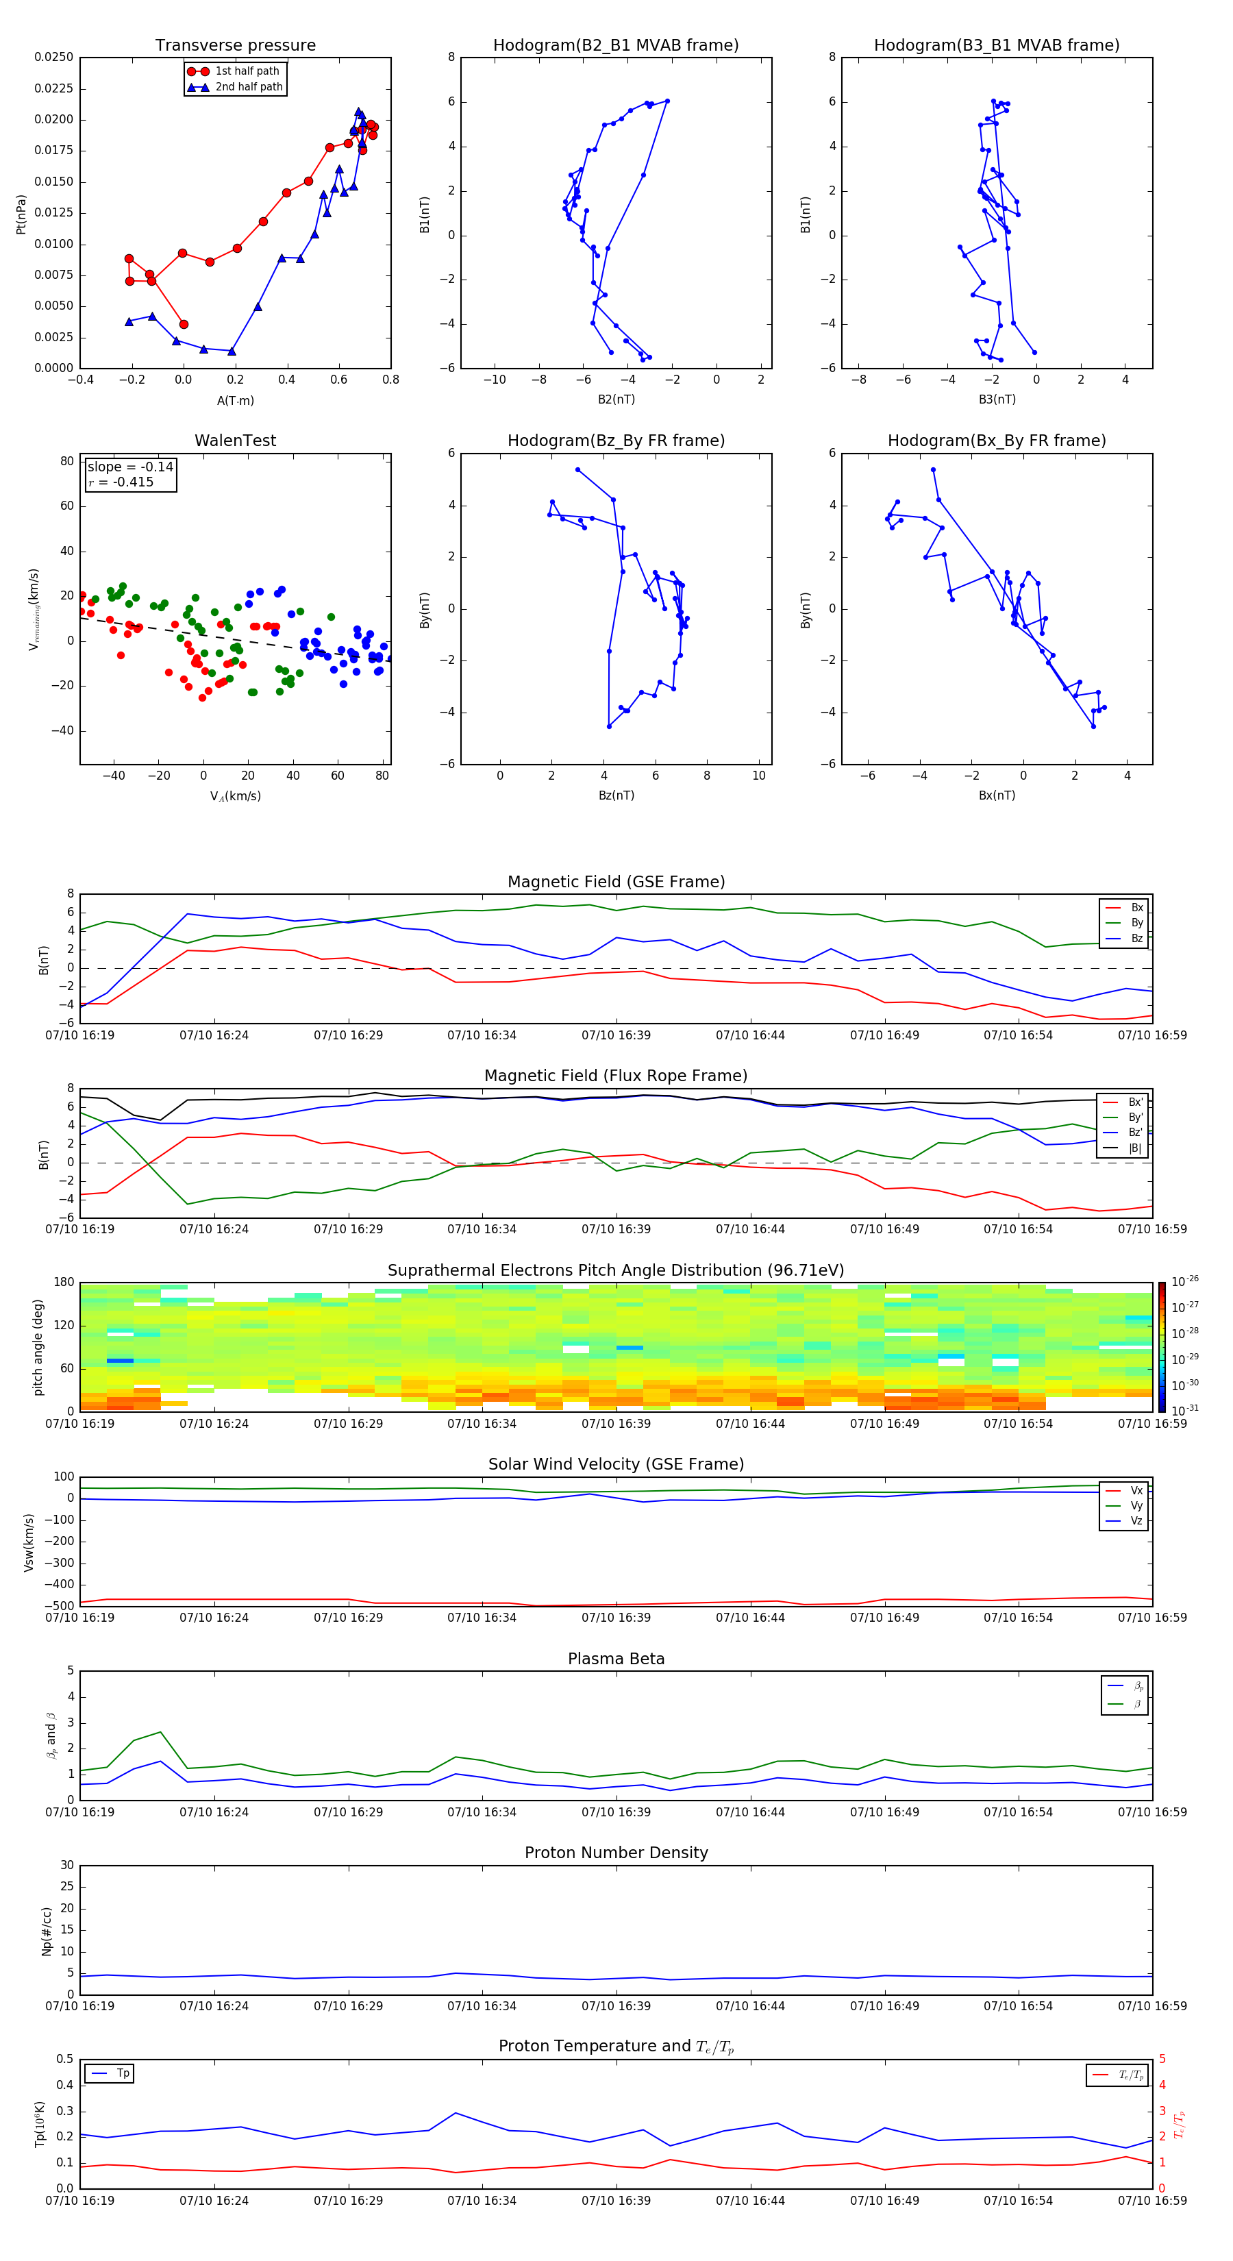Click the Plasma Beta plot legend box
This screenshot has height=2261, width=1233.
click(x=1124, y=1695)
